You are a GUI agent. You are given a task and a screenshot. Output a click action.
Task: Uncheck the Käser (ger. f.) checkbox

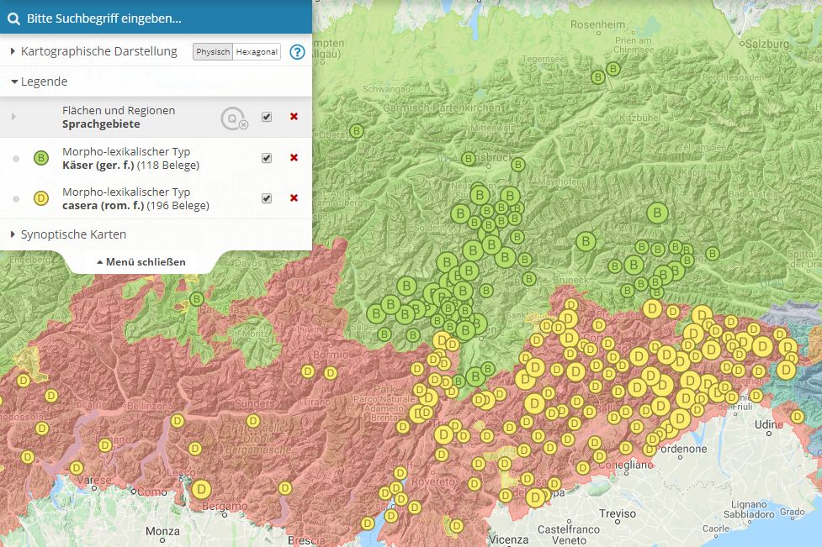click(267, 158)
